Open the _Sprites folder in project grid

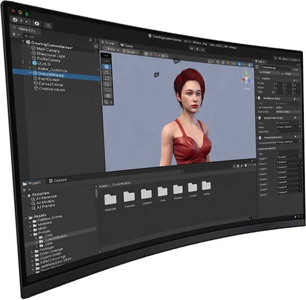click(206, 185)
